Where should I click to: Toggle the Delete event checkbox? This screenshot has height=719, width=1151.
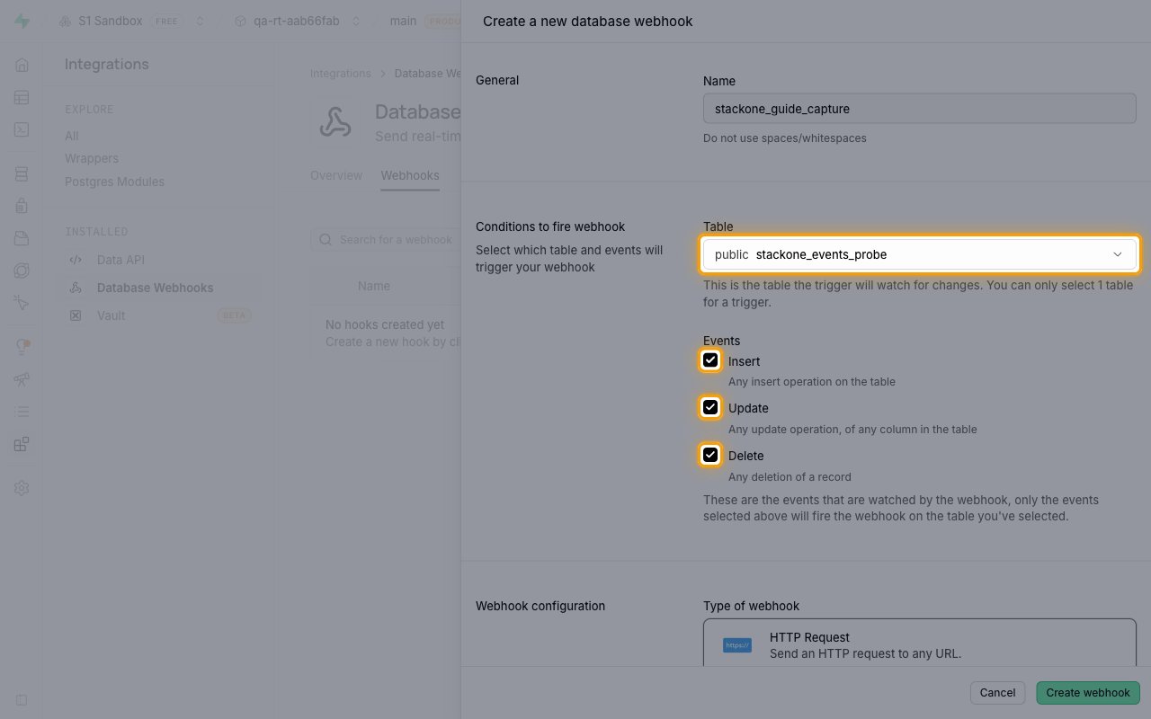710,455
